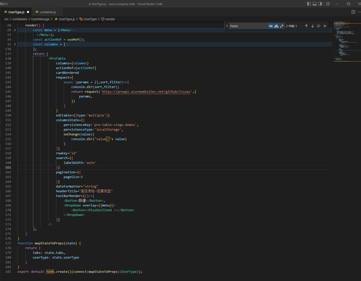Click the dateFormatter attribute on line 165
This screenshot has height=281, width=361.
[x=68, y=187]
